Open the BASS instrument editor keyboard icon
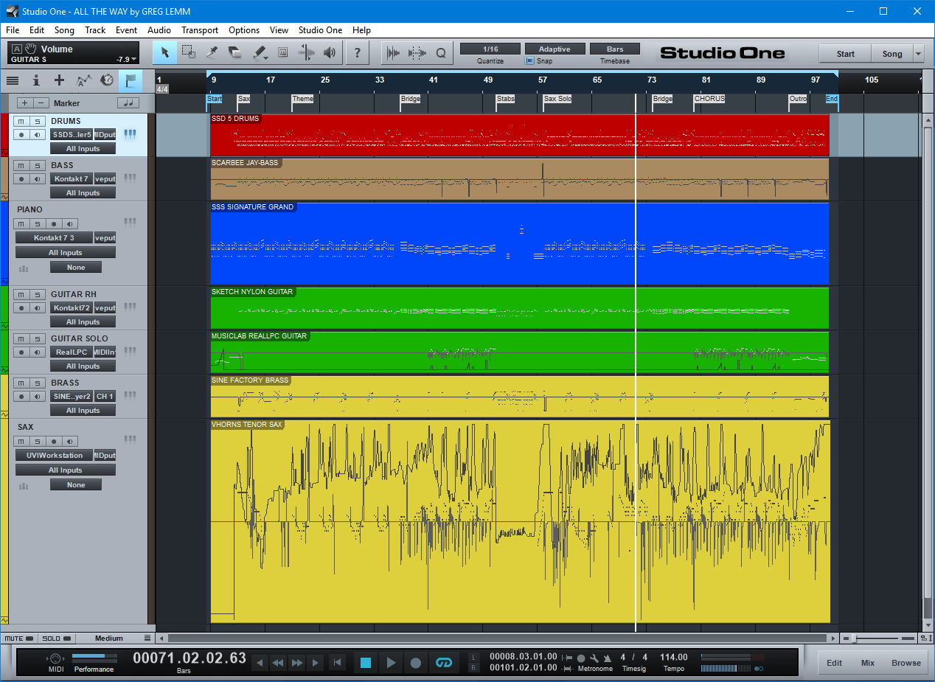Image resolution: width=935 pixels, height=682 pixels. pyautogui.click(x=131, y=178)
